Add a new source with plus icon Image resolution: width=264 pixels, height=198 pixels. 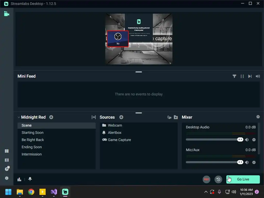(121, 117)
